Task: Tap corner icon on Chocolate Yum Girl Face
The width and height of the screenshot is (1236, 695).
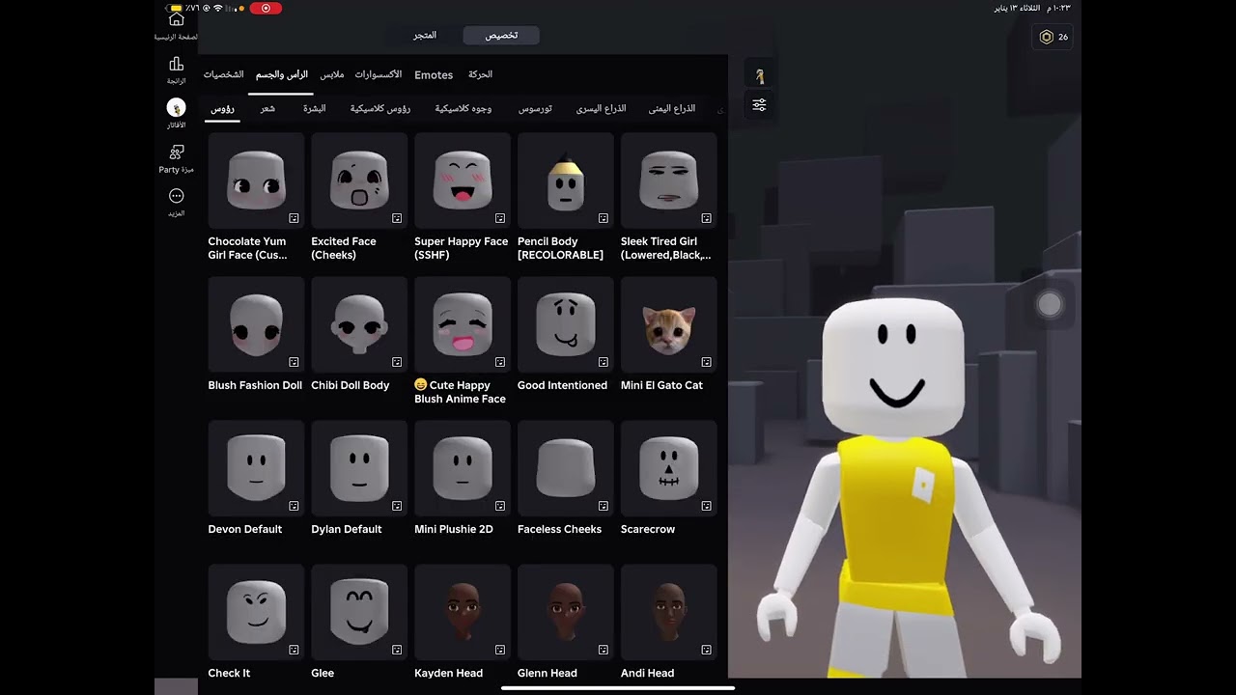Action: tap(294, 218)
